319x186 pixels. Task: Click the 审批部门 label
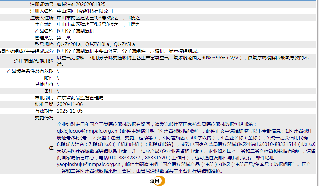tap(44, 98)
